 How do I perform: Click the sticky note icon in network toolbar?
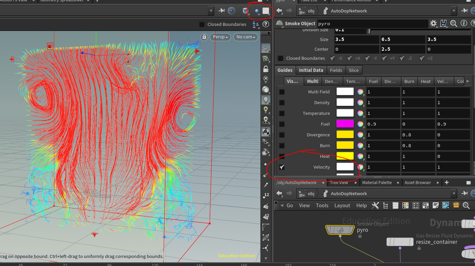436,205
